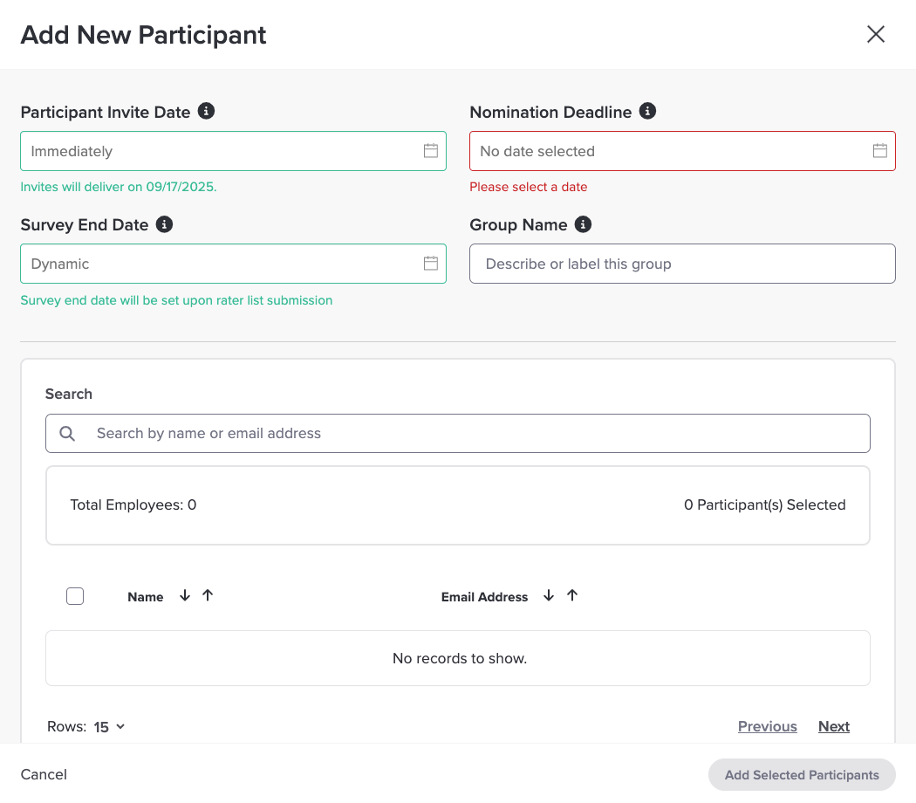
Task: Click the info icon beside Survey End Date
Action: click(164, 224)
